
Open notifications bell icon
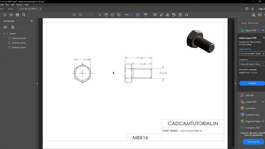coord(253,9)
